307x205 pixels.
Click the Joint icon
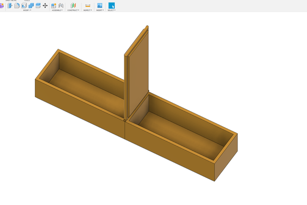click(x=61, y=6)
